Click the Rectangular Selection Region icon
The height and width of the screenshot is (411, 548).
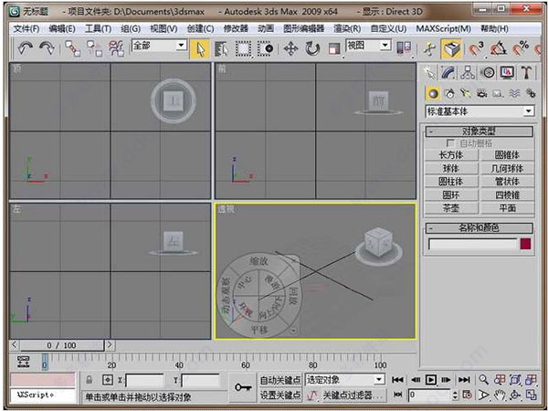click(x=243, y=49)
